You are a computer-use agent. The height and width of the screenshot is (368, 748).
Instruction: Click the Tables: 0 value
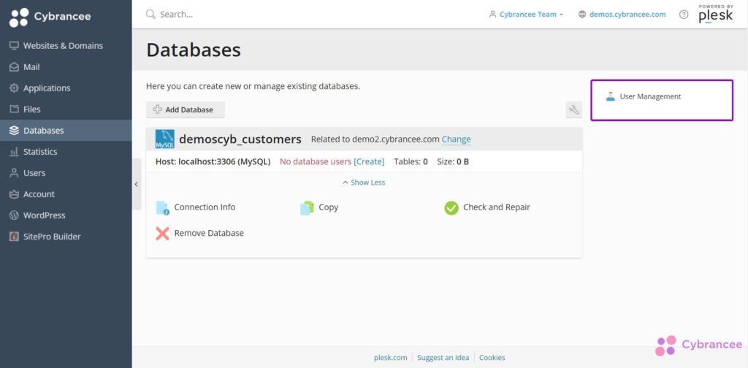pyautogui.click(x=411, y=161)
